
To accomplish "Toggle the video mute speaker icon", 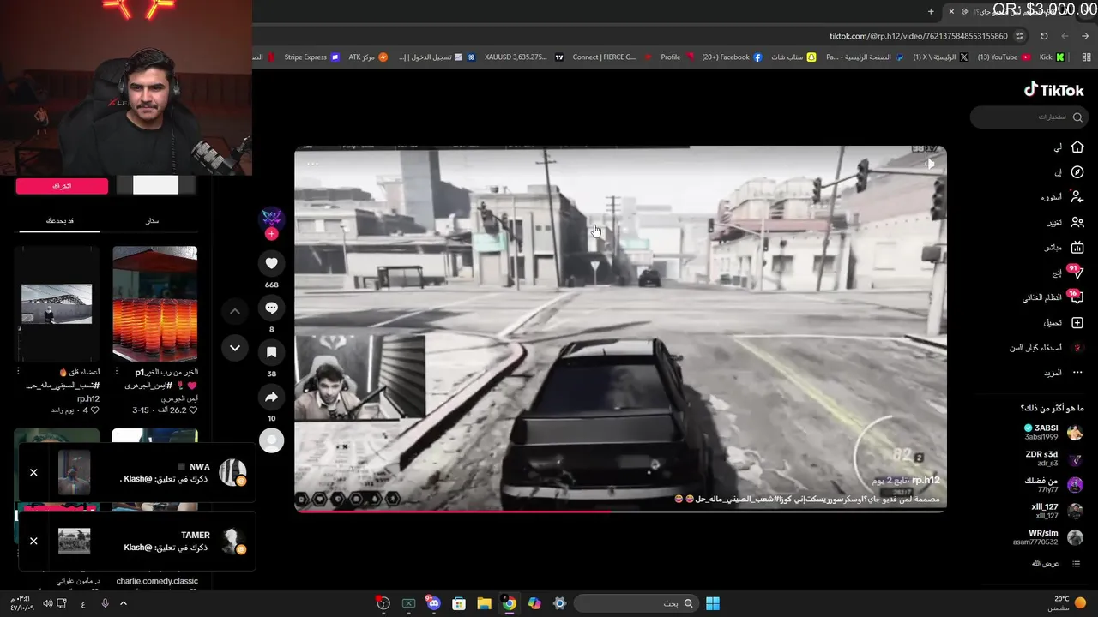I will coord(929,163).
